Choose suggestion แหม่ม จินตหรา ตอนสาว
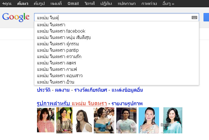The image size is (209, 140). [x=117, y=76]
